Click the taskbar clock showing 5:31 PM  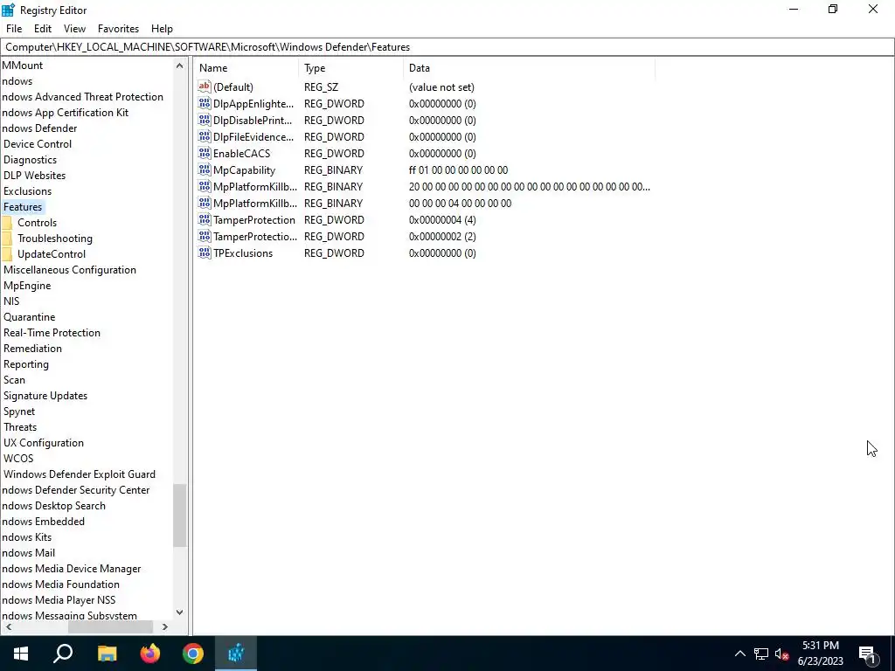(x=820, y=654)
